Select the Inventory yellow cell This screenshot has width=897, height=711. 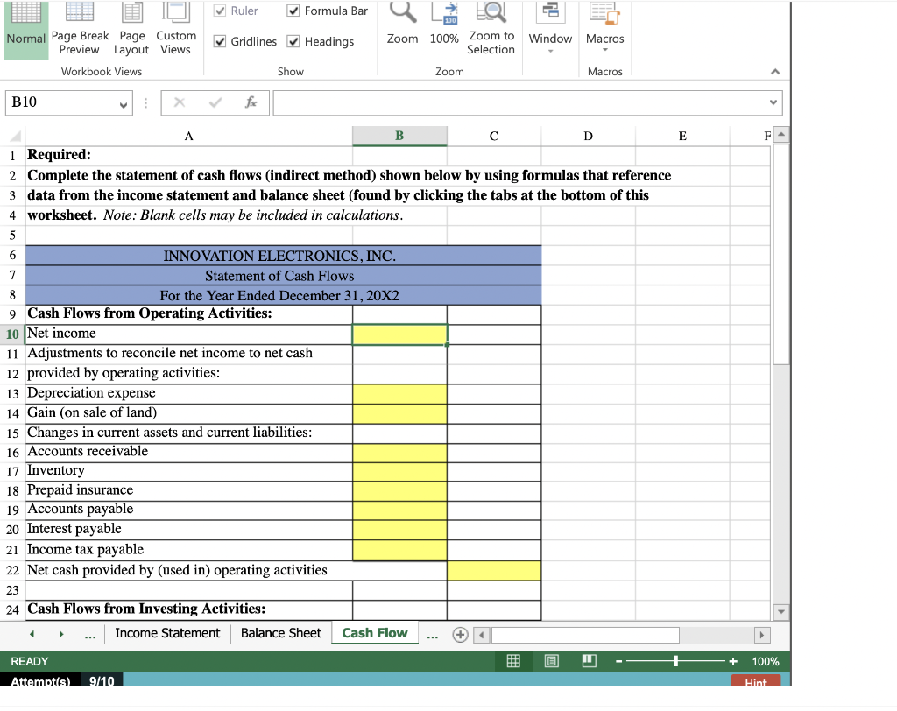point(399,472)
